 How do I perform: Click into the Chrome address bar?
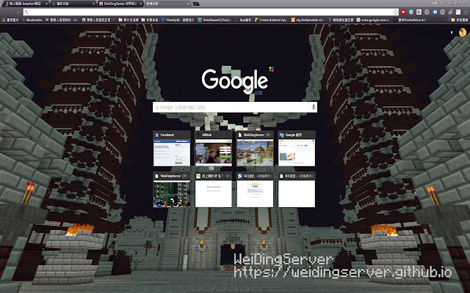[x=211, y=12]
